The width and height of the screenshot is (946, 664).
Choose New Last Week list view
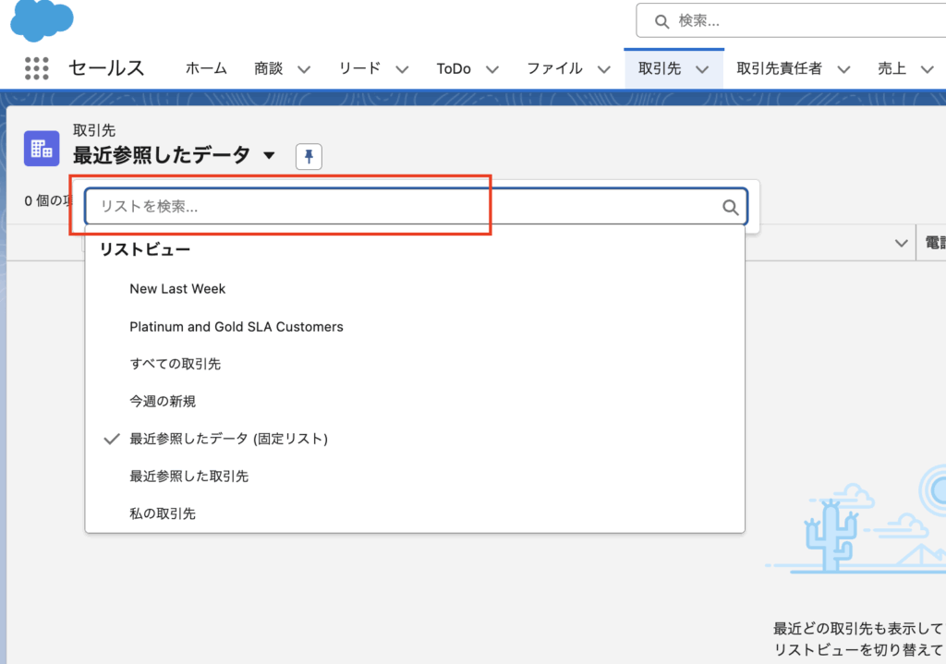[177, 289]
